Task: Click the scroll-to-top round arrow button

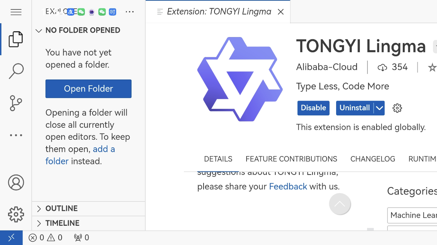Action: [340, 204]
